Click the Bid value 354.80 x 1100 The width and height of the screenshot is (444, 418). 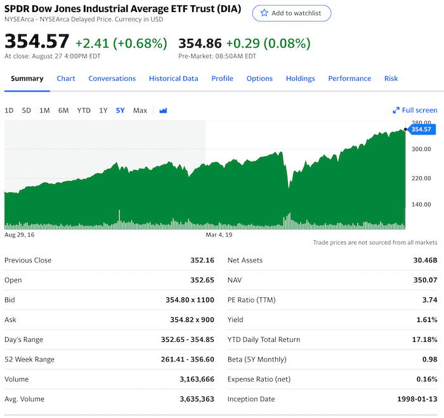[190, 300]
